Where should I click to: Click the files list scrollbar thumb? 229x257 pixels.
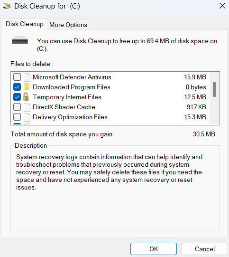(214, 89)
